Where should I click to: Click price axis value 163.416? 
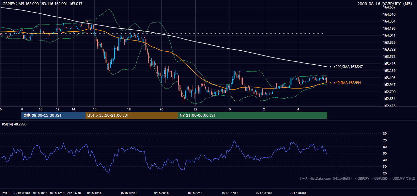tap(389, 64)
